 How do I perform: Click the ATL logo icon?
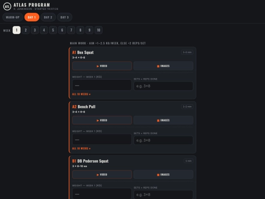7,6
